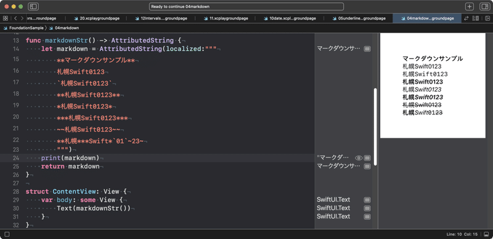Click '~~札幌Swift0123~~' on line 21
Screen dimensions: 493x239
click(x=88, y=130)
